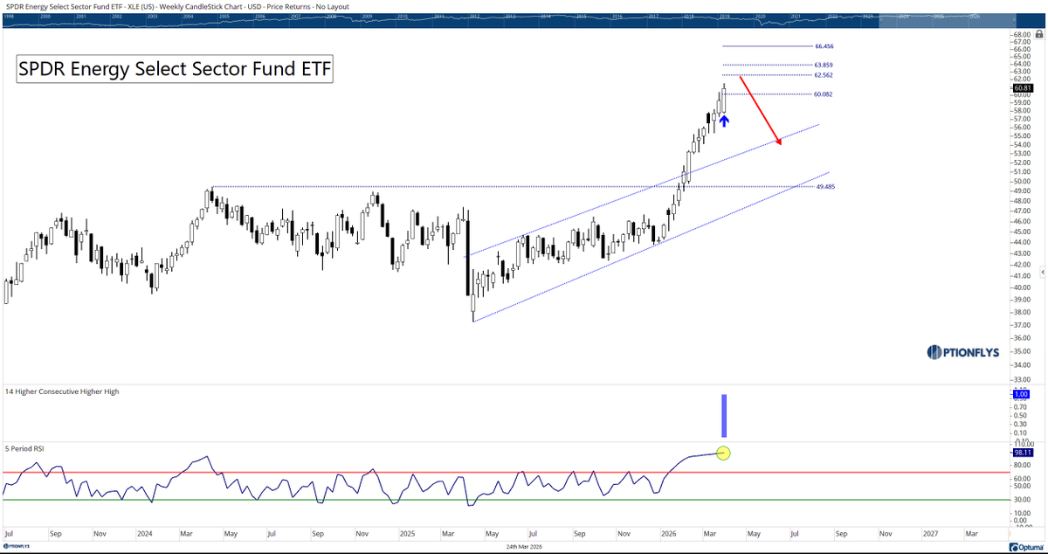
Task: Click the 2027 label on date axis
Action: (932, 532)
